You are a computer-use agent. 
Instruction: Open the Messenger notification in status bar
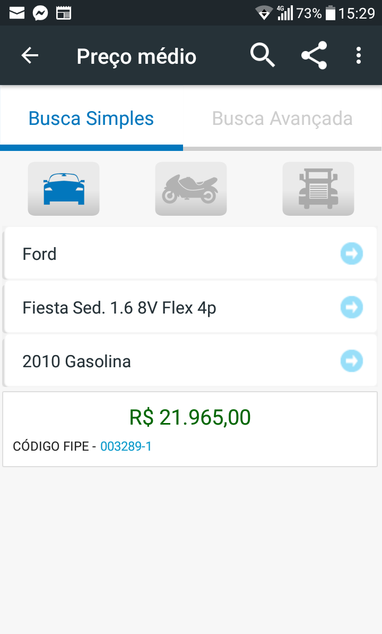[x=40, y=13]
